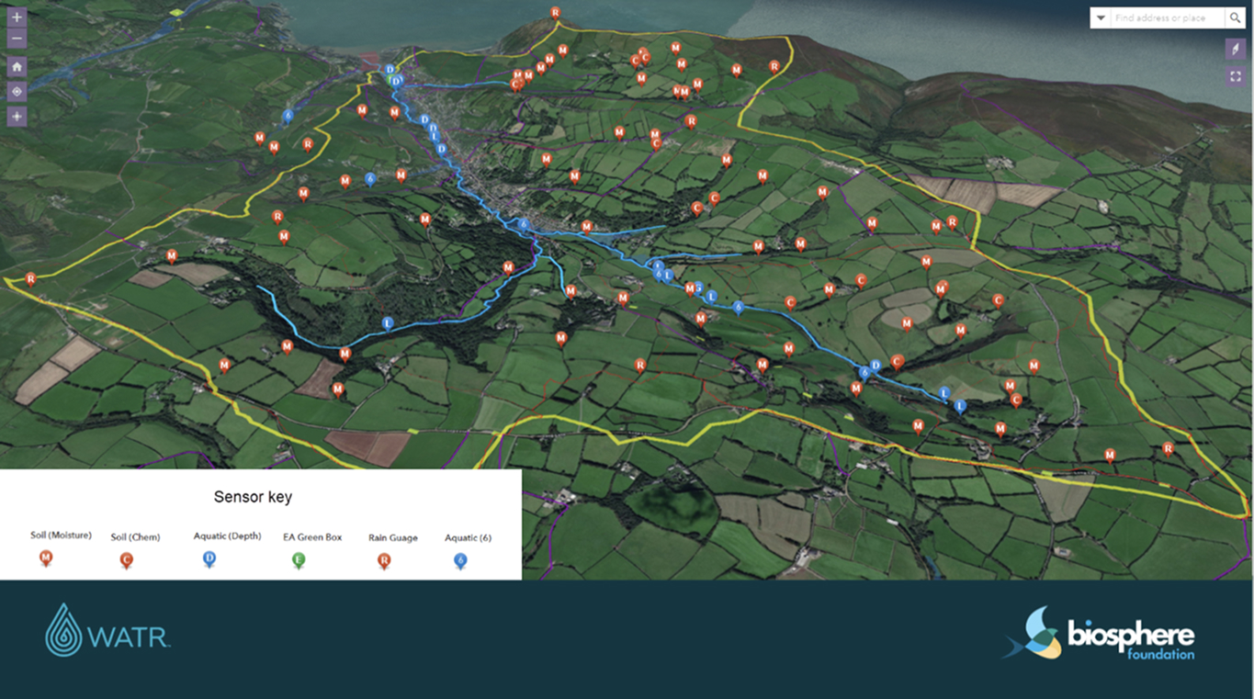
Task: Open the search source dropdown arrow
Action: coord(1101,17)
